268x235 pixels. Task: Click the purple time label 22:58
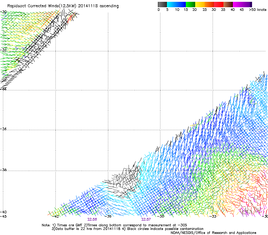point(92,219)
